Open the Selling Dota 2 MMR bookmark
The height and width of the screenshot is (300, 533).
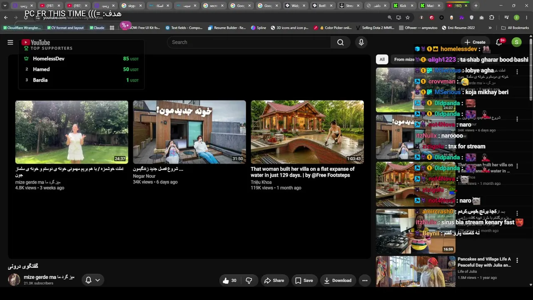[375, 28]
